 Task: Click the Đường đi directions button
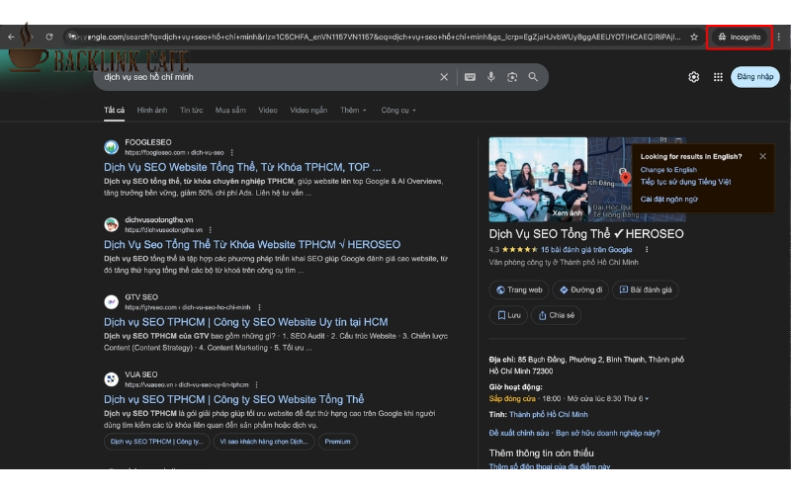[580, 289]
